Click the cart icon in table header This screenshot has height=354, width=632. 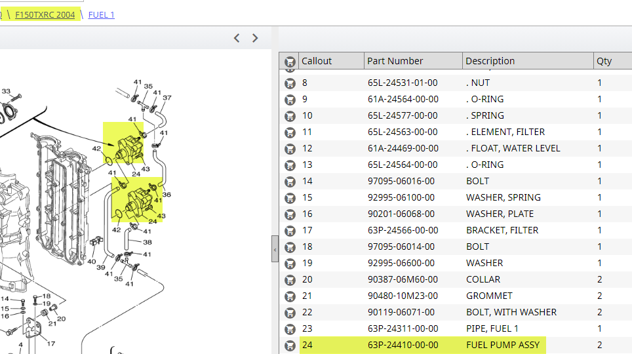click(290, 61)
